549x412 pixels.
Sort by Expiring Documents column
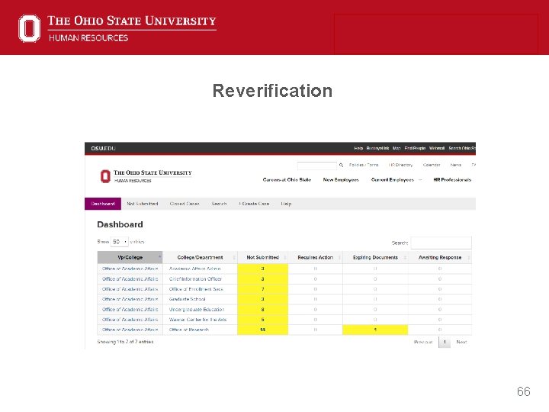(375, 258)
